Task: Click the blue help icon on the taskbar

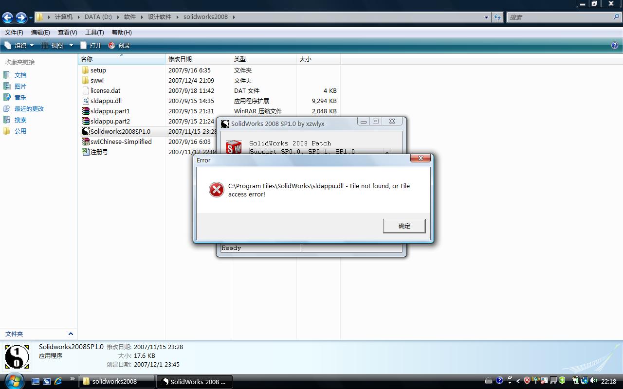Action: [x=499, y=381]
